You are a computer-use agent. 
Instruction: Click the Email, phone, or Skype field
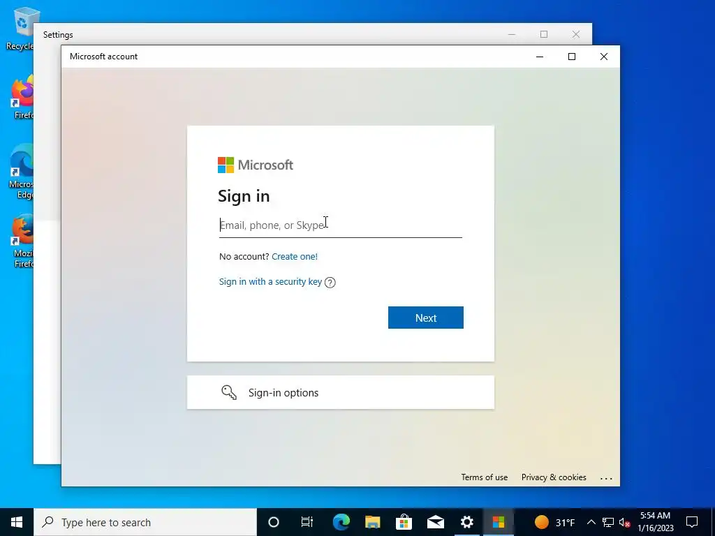[x=340, y=225]
